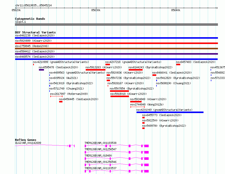Click the nsv5711749 (Chuang2021) label
The height and width of the screenshot is (174, 225).
pyautogui.click(x=66, y=89)
